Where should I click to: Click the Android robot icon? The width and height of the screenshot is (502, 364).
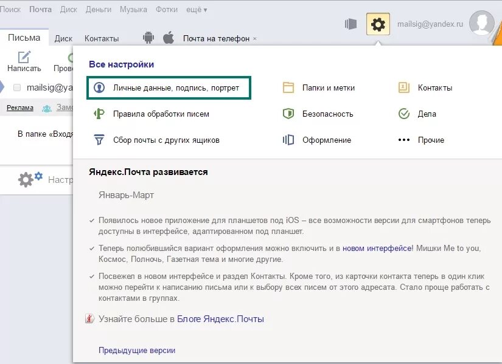coord(148,38)
